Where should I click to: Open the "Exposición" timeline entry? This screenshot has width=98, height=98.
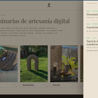coord(92,27)
